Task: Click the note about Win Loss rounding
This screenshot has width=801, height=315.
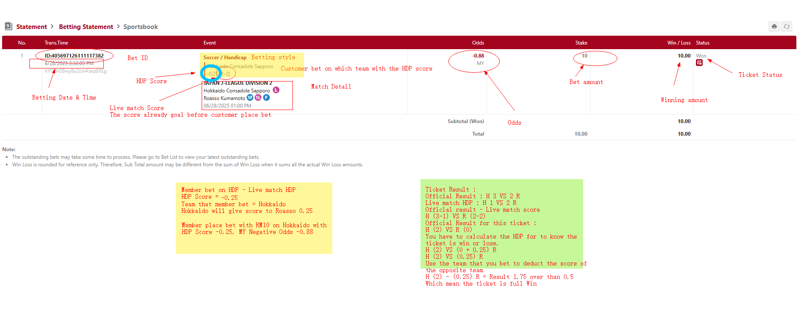Action: 187,165
